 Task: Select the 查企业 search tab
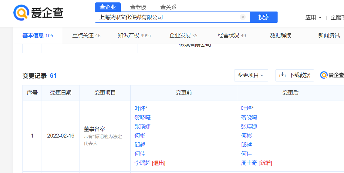[108, 7]
